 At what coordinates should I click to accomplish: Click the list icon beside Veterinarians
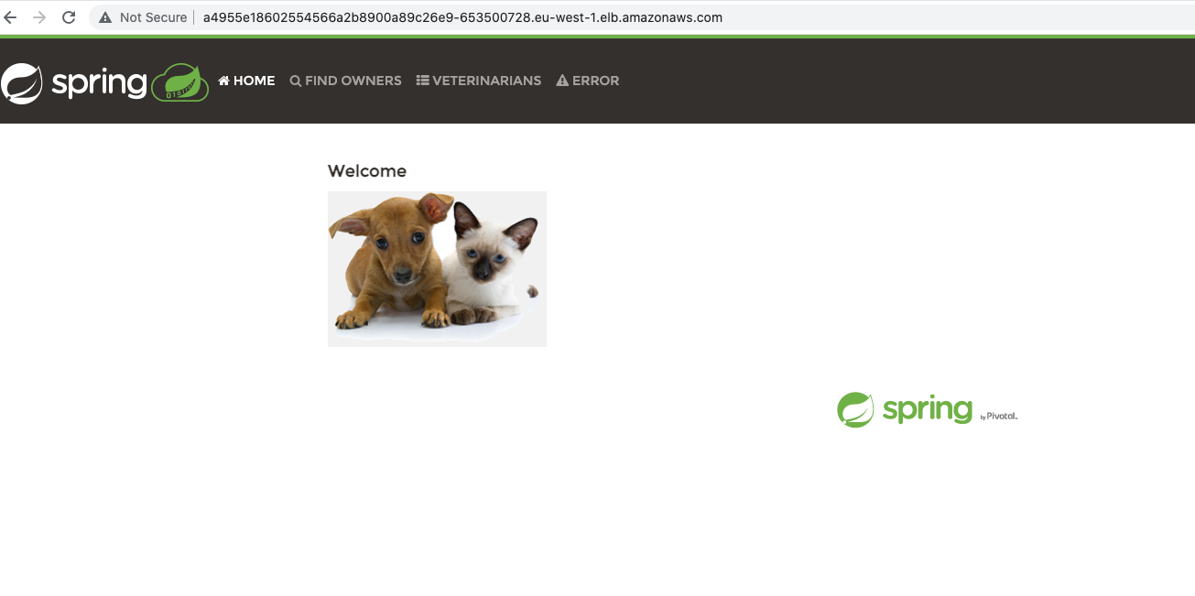coord(422,81)
